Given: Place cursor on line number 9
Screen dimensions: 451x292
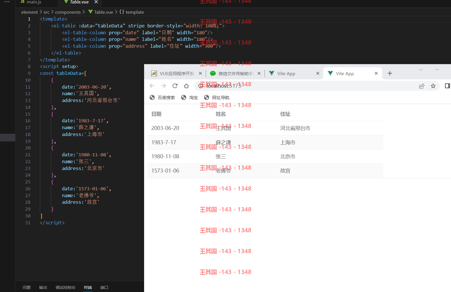Looking at the screenshot, I should click(29, 73).
